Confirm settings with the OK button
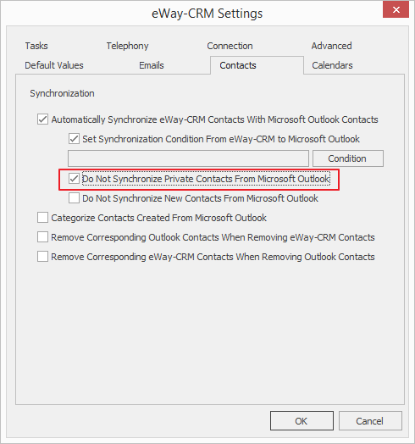415x444 pixels. (x=302, y=421)
